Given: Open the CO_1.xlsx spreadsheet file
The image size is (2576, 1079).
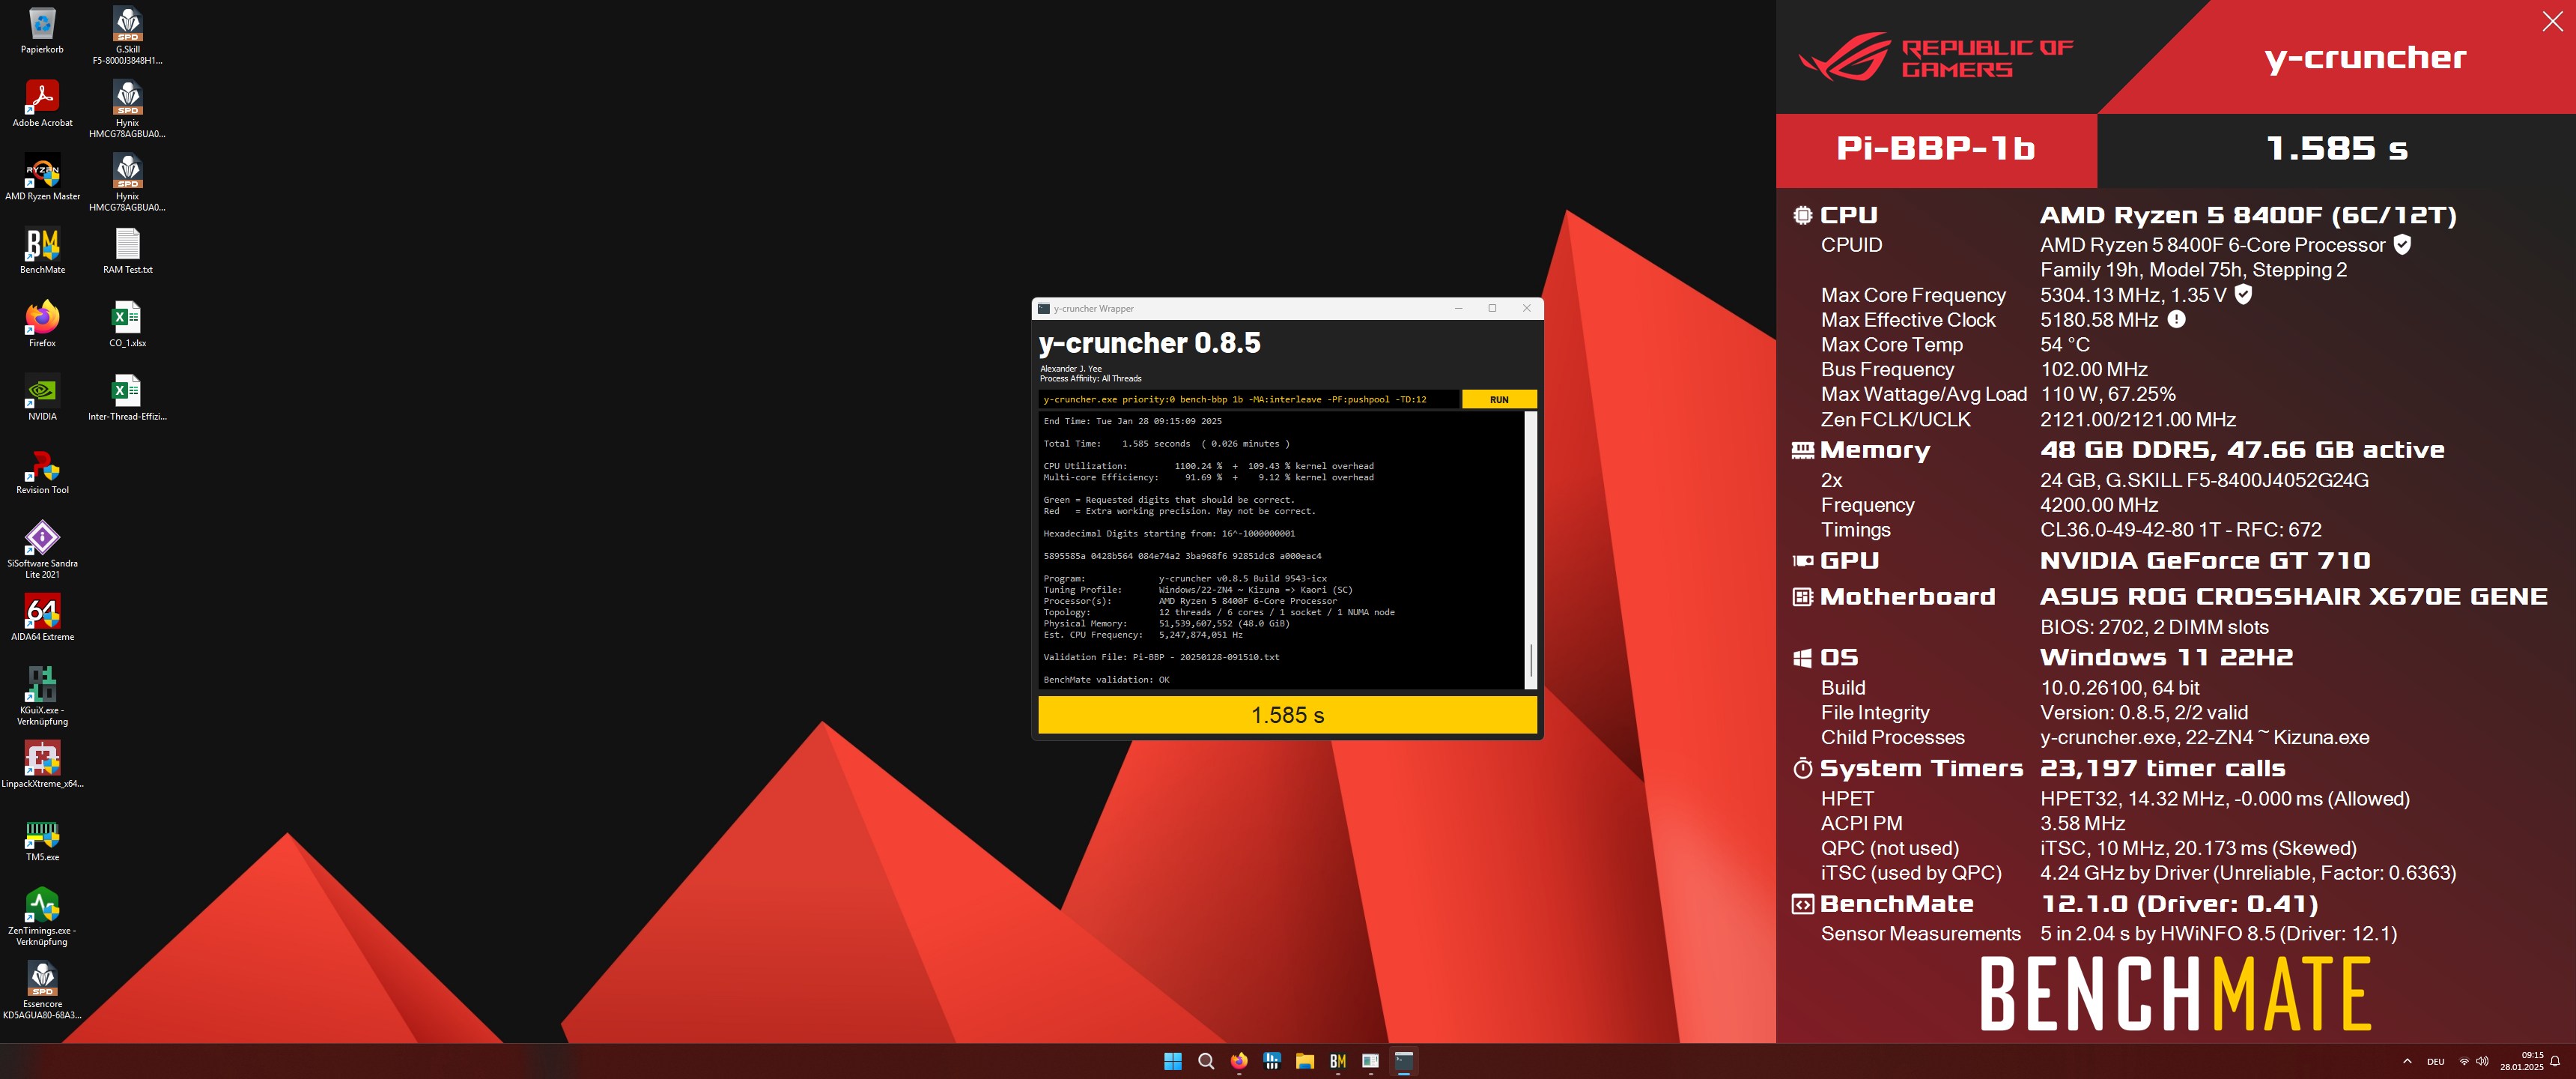Looking at the screenshot, I should click(127, 324).
